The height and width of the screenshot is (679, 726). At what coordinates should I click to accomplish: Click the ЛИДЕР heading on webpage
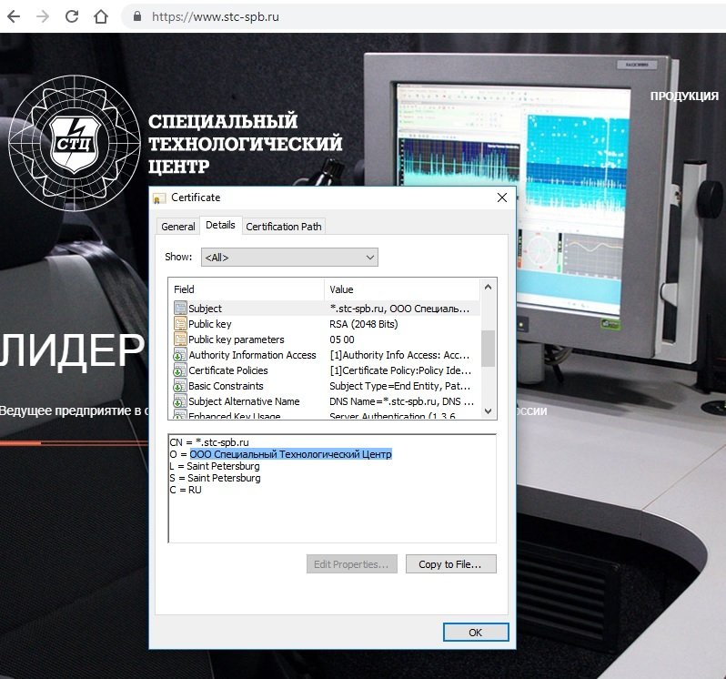[73, 350]
